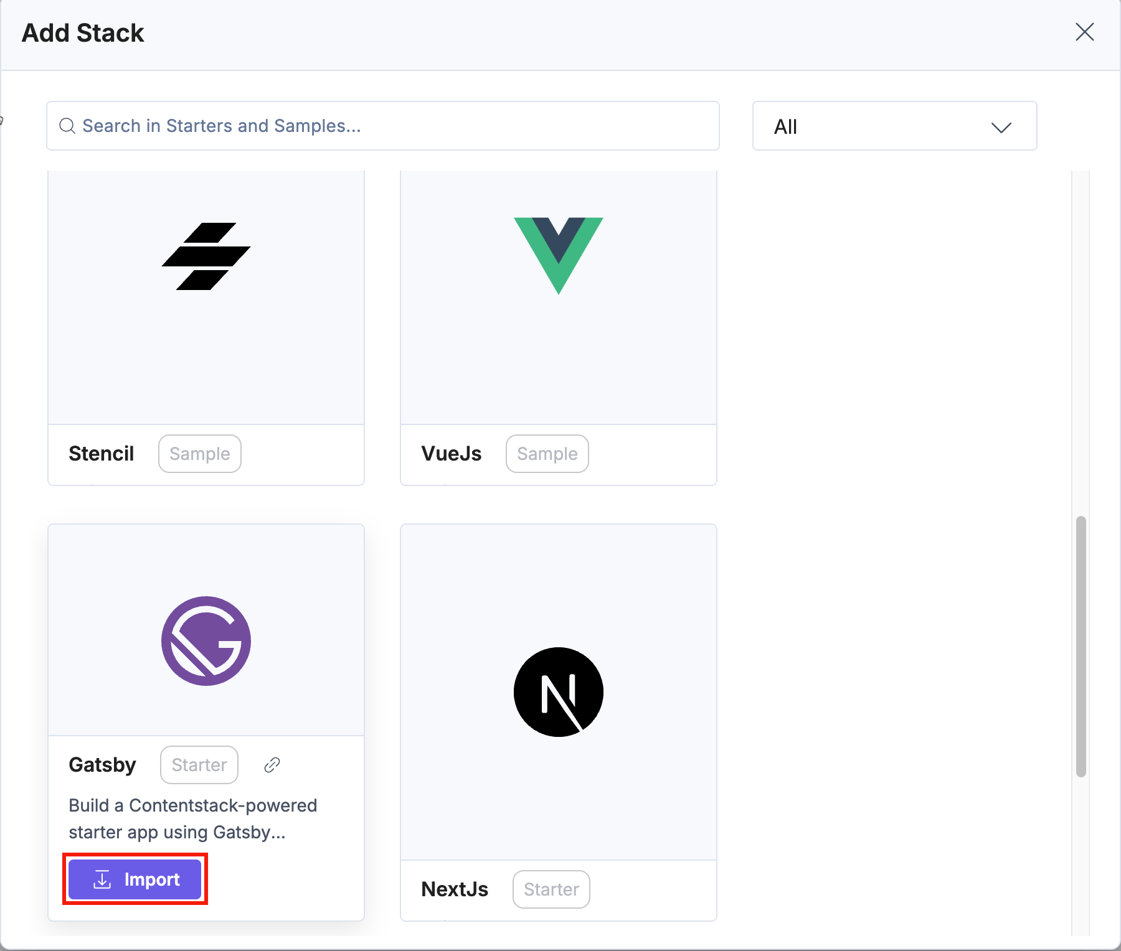The width and height of the screenshot is (1121, 951).
Task: Click the dropdown chevron arrow
Action: (x=1001, y=128)
